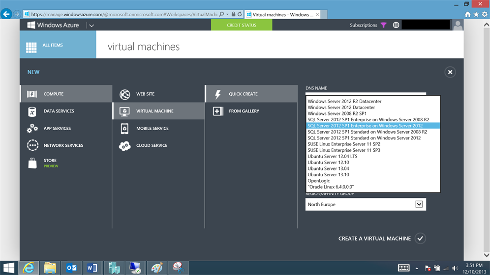Open the user account avatar
Screen dimensions: 490x275
click(x=458, y=25)
